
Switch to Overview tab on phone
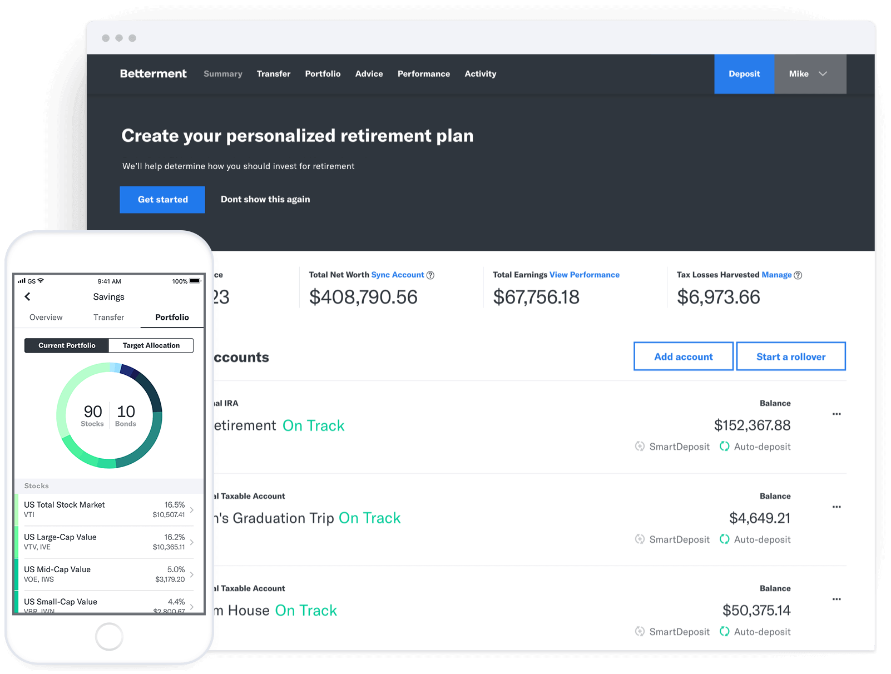click(46, 317)
